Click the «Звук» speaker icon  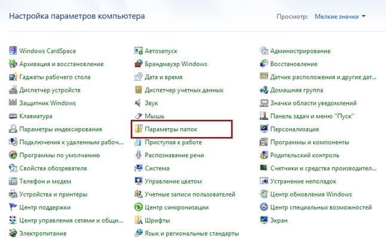click(x=139, y=103)
